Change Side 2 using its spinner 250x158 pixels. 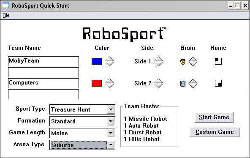click(158, 83)
